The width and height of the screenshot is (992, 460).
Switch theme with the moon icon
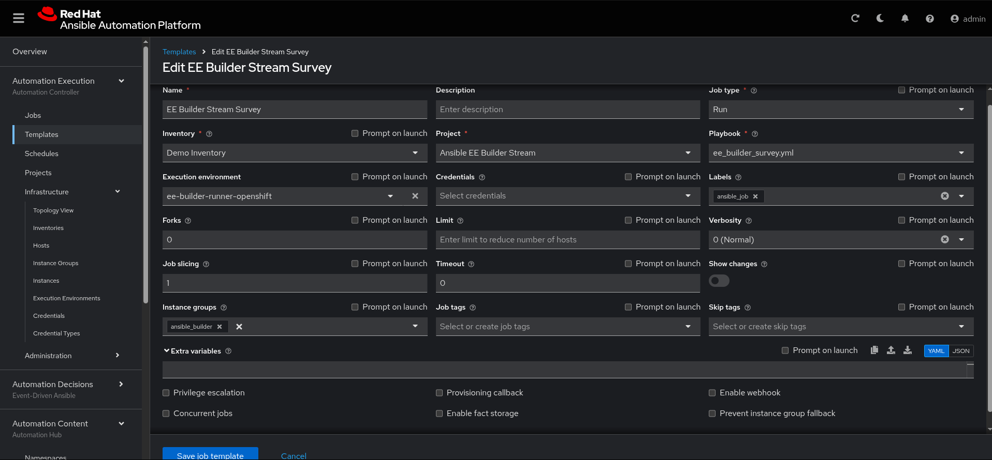pyautogui.click(x=880, y=19)
